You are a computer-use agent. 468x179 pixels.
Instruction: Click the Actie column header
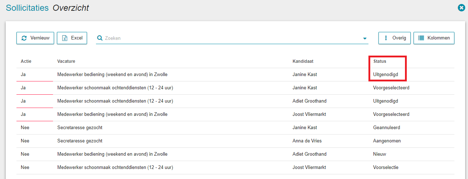point(26,61)
